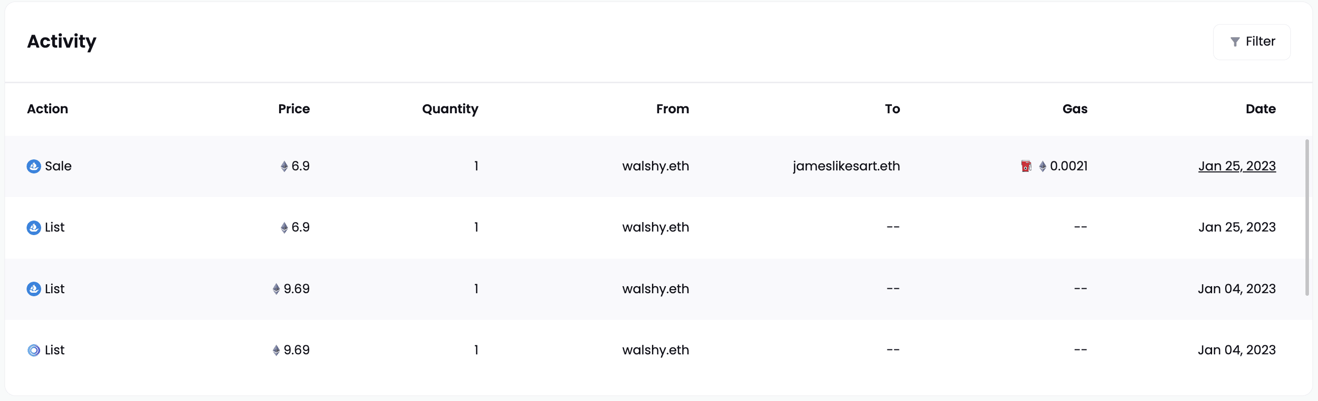Open buyer jameslikesart.eth profile
This screenshot has width=1318, height=401.
click(x=846, y=166)
